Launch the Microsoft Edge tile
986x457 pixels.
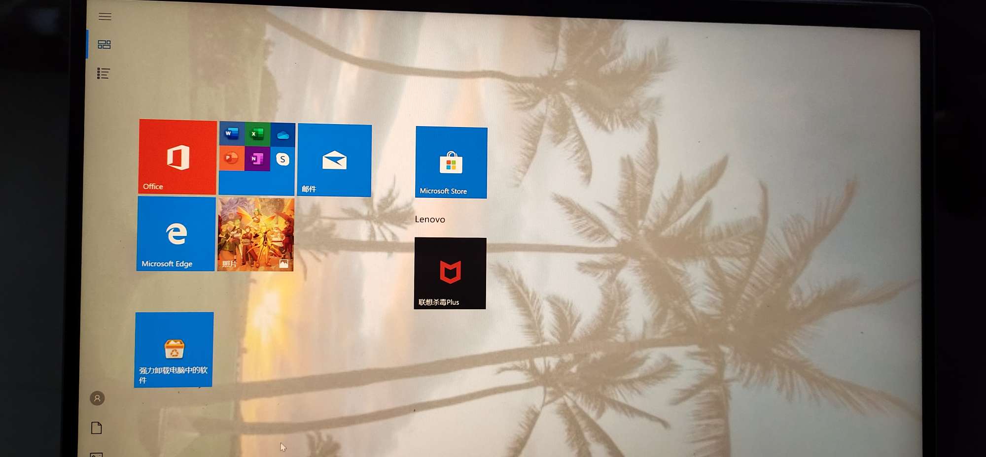pos(176,233)
